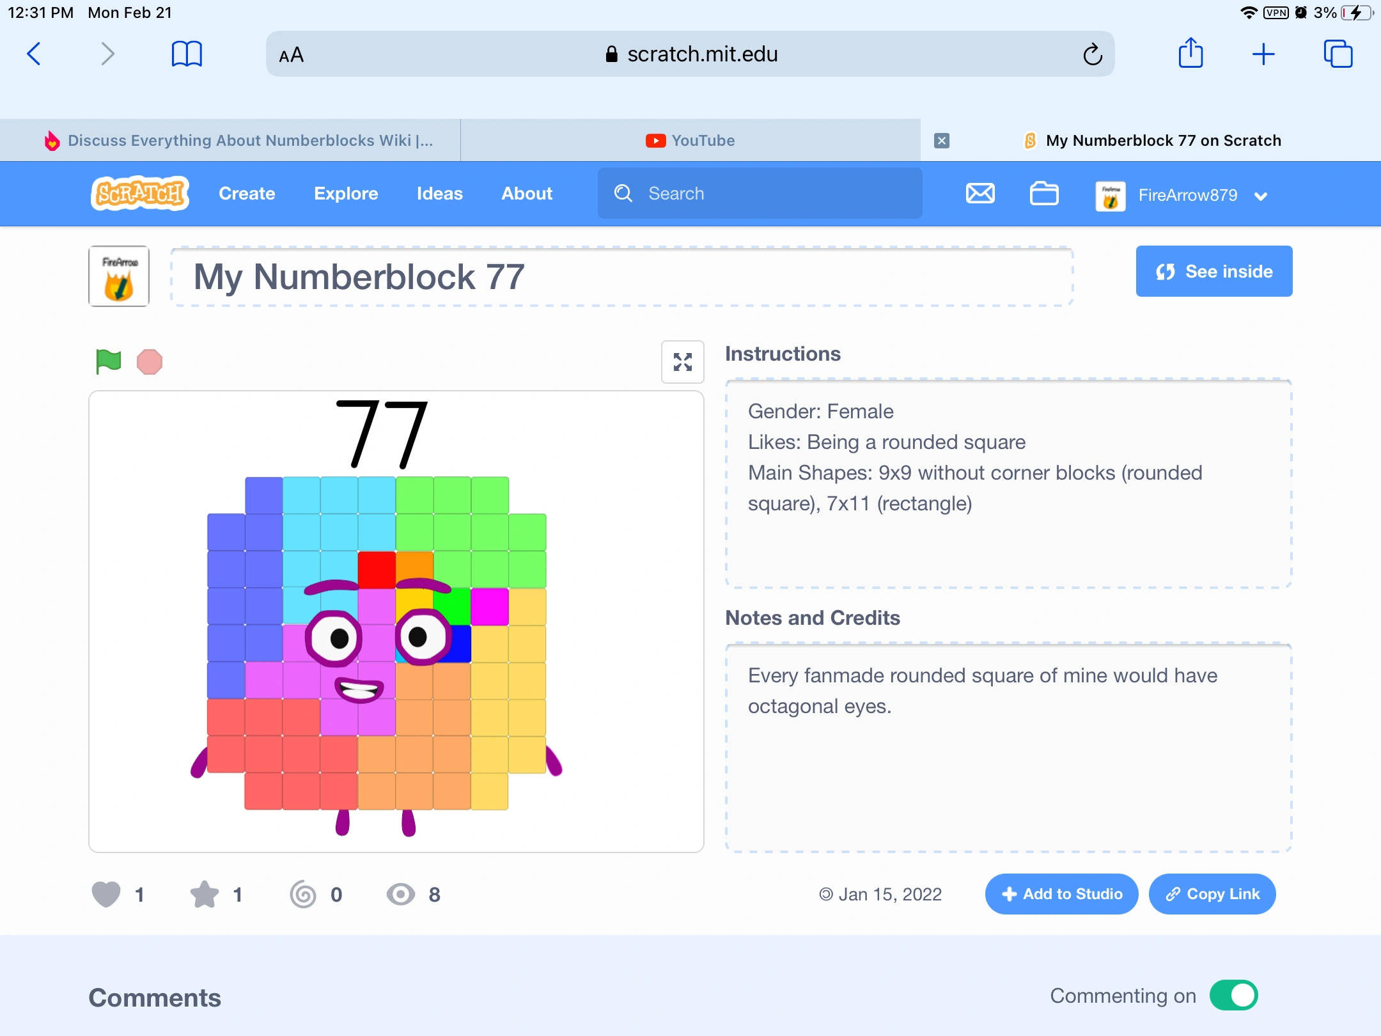Image resolution: width=1381 pixels, height=1036 pixels.
Task: Open the Scratch messages envelope icon
Action: [979, 194]
